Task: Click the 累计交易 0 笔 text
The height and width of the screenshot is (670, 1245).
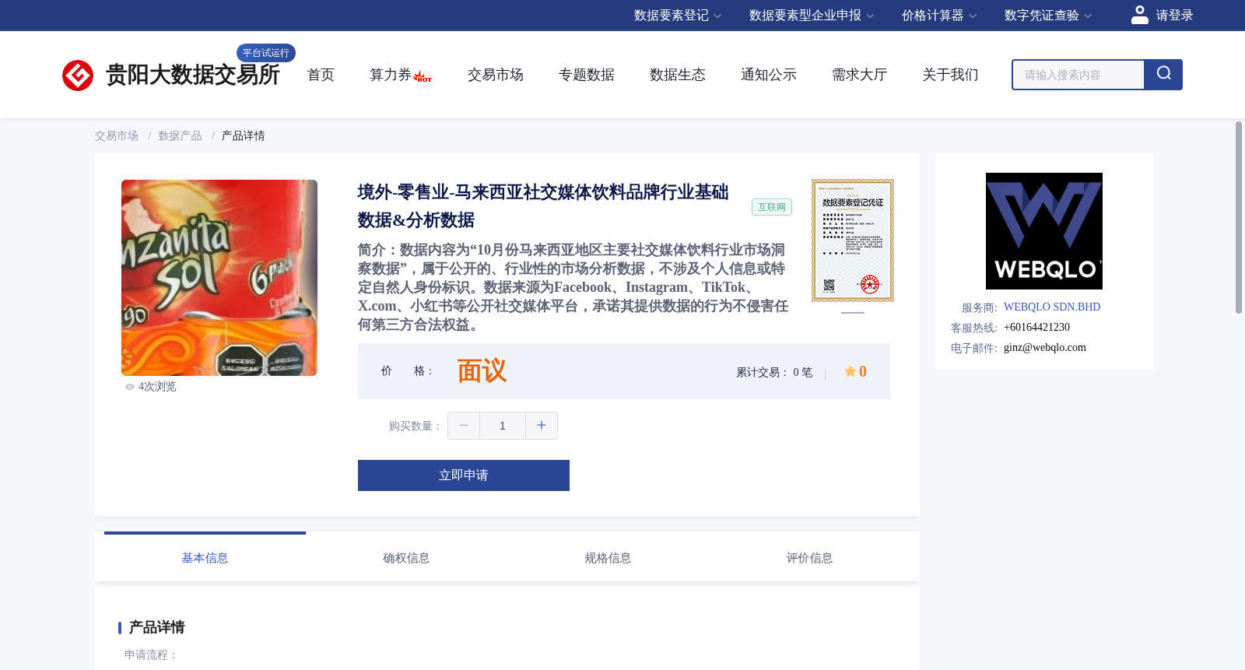Action: [x=774, y=373]
